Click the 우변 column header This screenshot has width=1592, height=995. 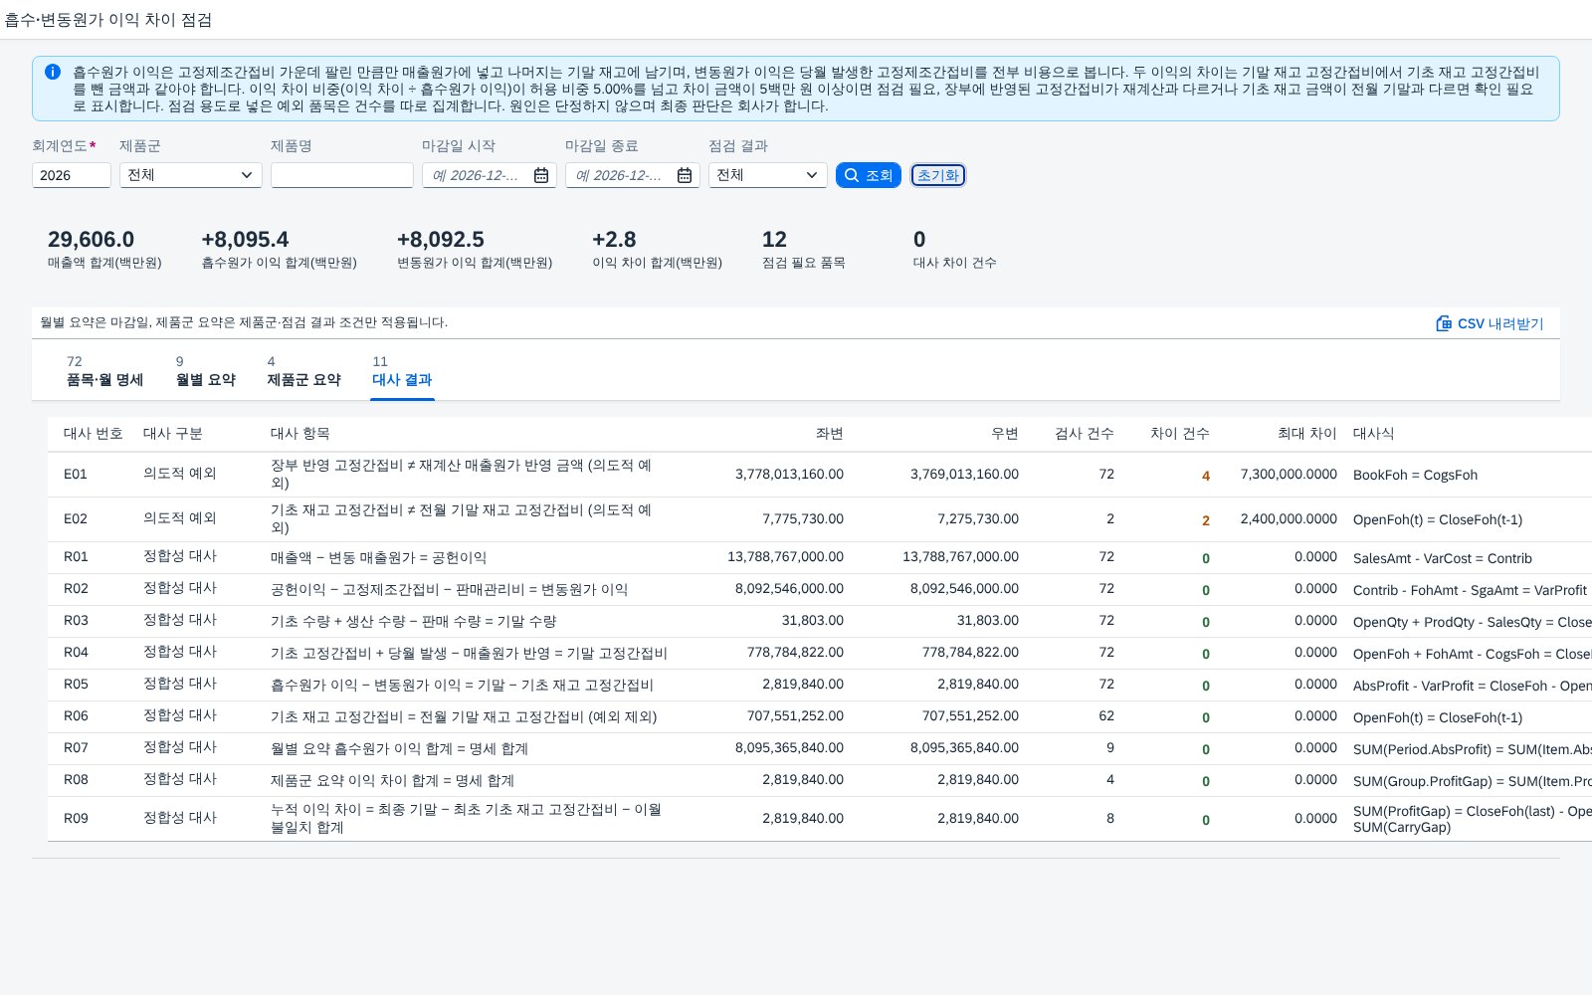click(1005, 434)
